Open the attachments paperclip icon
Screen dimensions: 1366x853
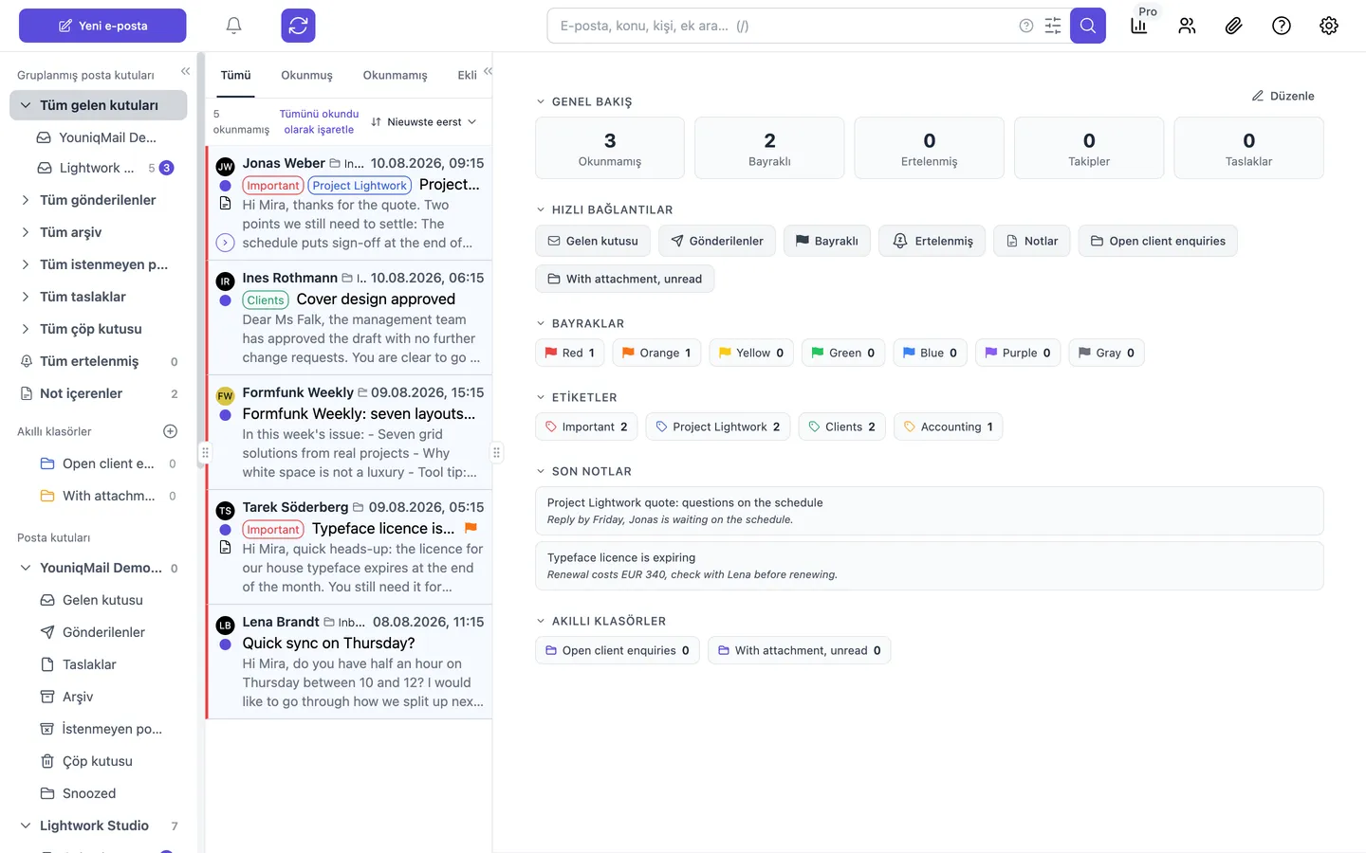pyautogui.click(x=1234, y=26)
